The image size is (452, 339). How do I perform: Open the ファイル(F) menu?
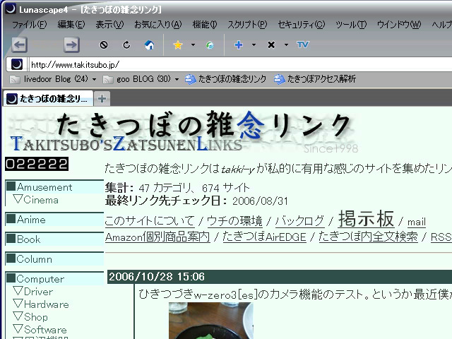[29, 25]
